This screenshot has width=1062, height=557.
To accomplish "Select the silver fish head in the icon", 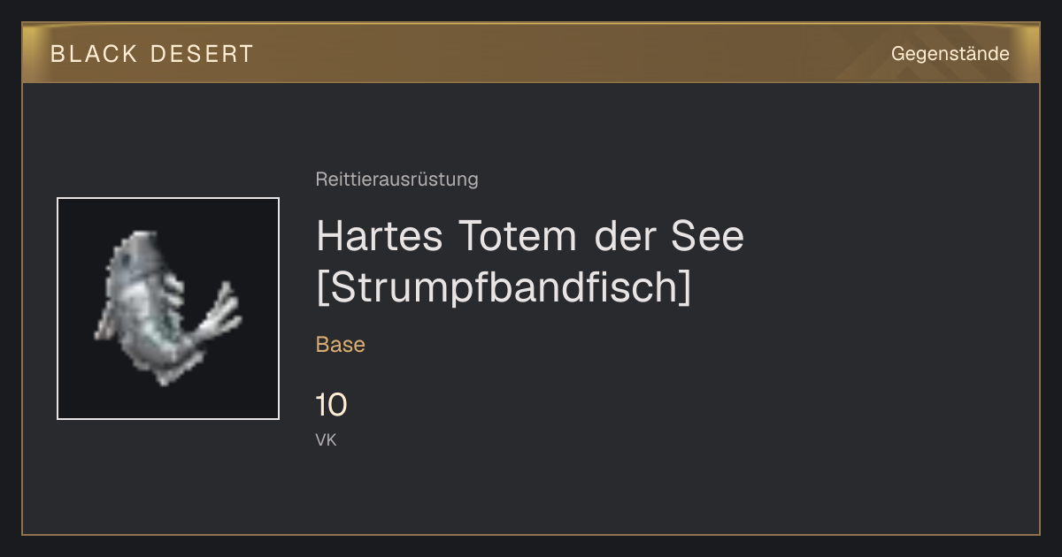I will tap(142, 252).
